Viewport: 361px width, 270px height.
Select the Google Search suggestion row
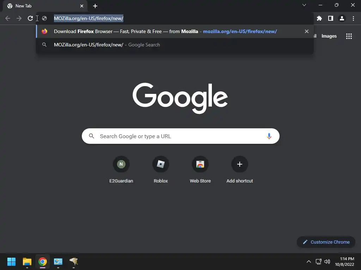(175, 45)
